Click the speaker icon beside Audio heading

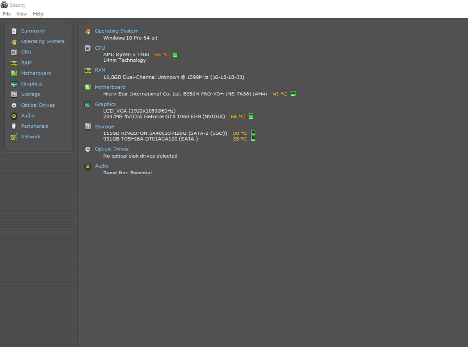point(88,166)
